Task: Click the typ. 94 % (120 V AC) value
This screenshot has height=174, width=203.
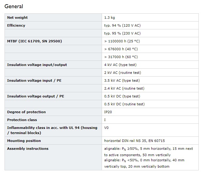Action: tap(122, 25)
